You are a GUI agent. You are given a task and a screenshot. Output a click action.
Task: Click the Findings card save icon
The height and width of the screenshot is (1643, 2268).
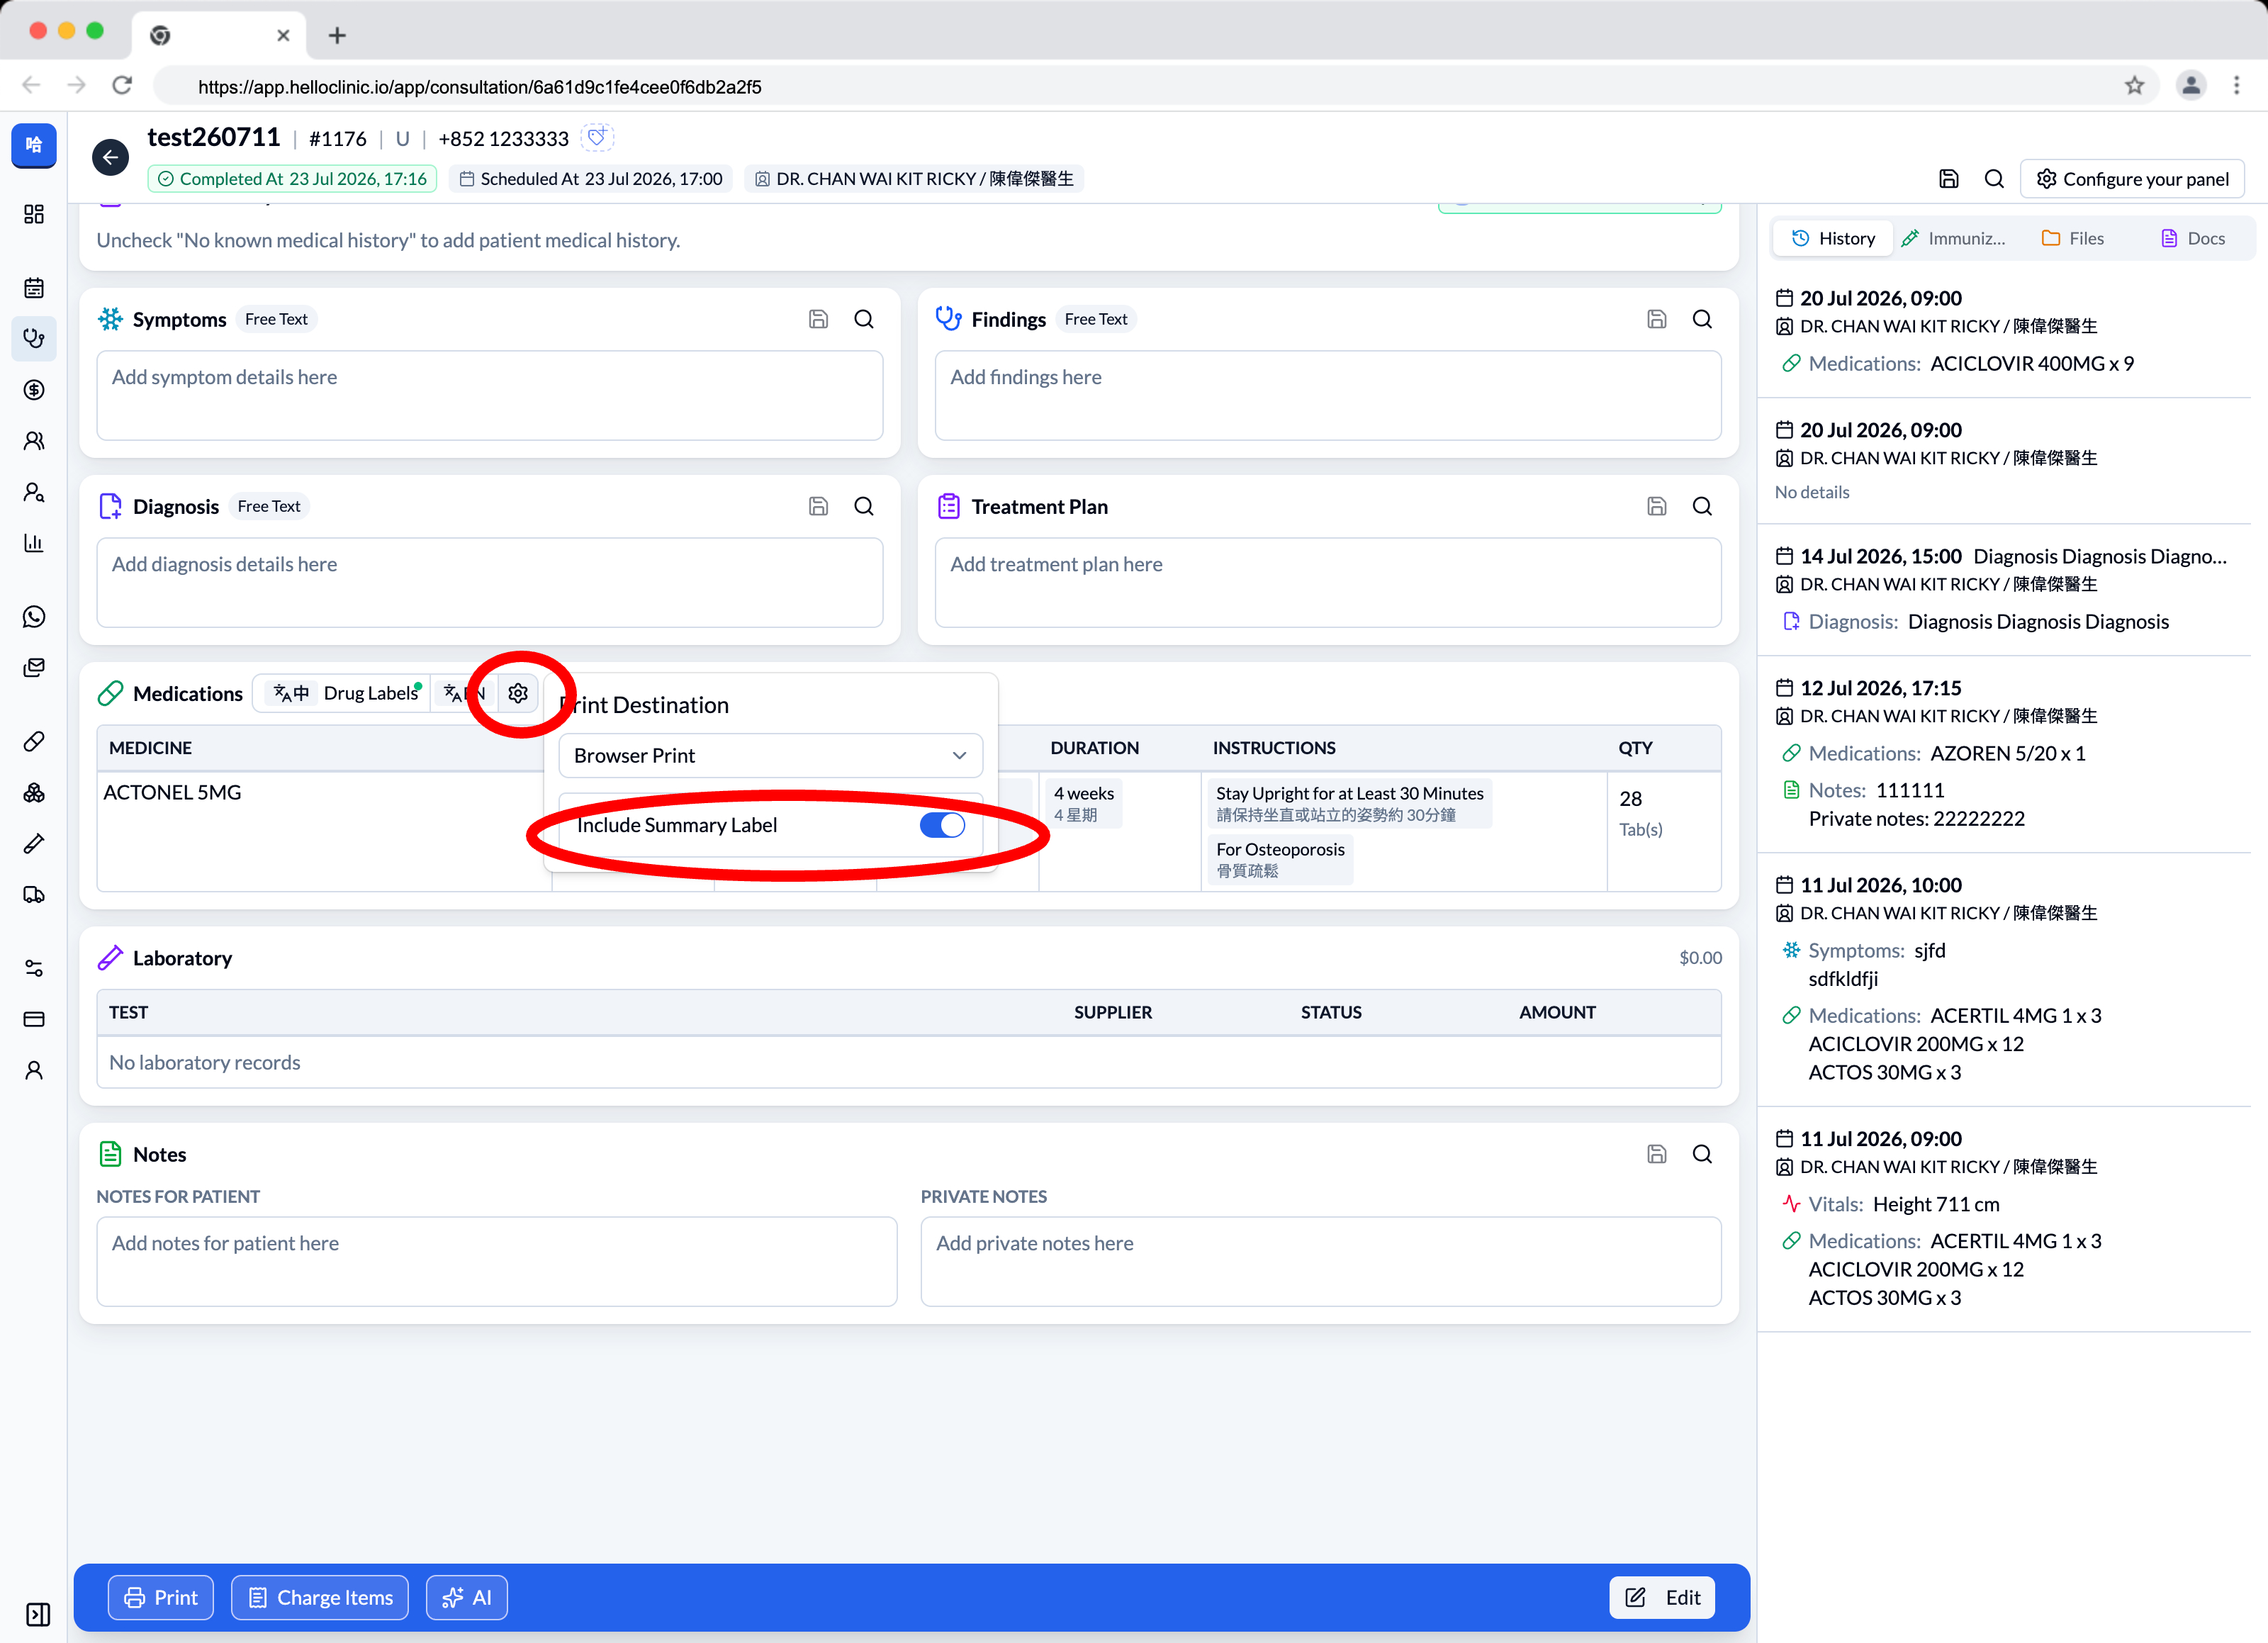point(1657,319)
